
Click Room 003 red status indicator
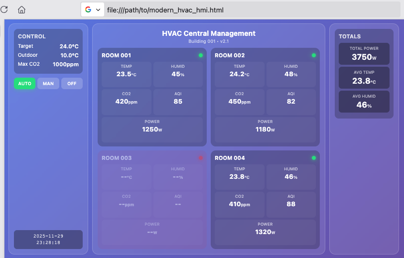coord(201,158)
